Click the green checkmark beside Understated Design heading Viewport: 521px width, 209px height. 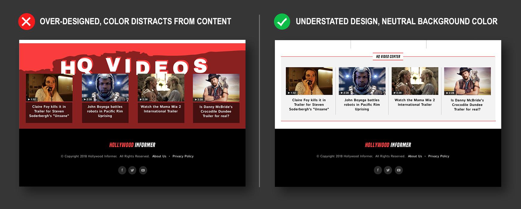[282, 22]
